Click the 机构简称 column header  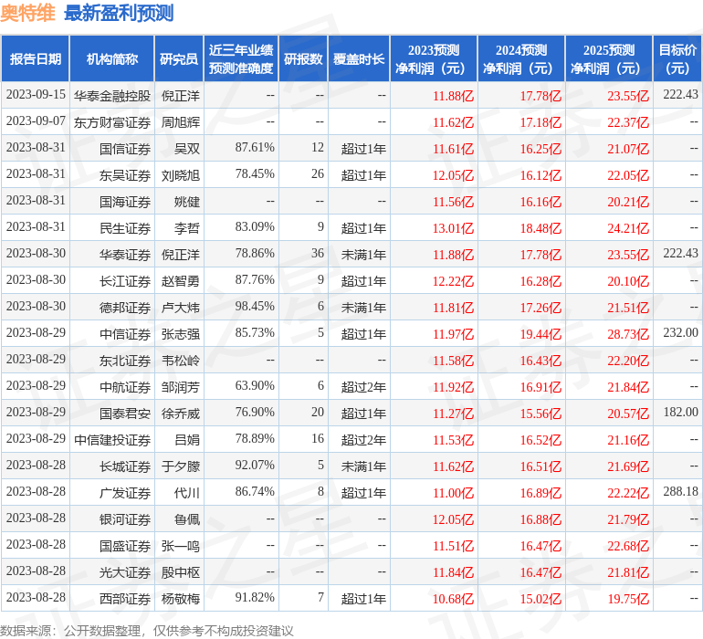112,58
